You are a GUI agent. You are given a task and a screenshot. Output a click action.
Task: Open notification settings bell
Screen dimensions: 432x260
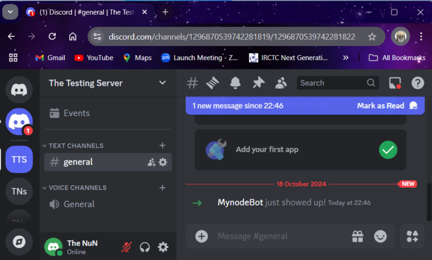(x=235, y=83)
